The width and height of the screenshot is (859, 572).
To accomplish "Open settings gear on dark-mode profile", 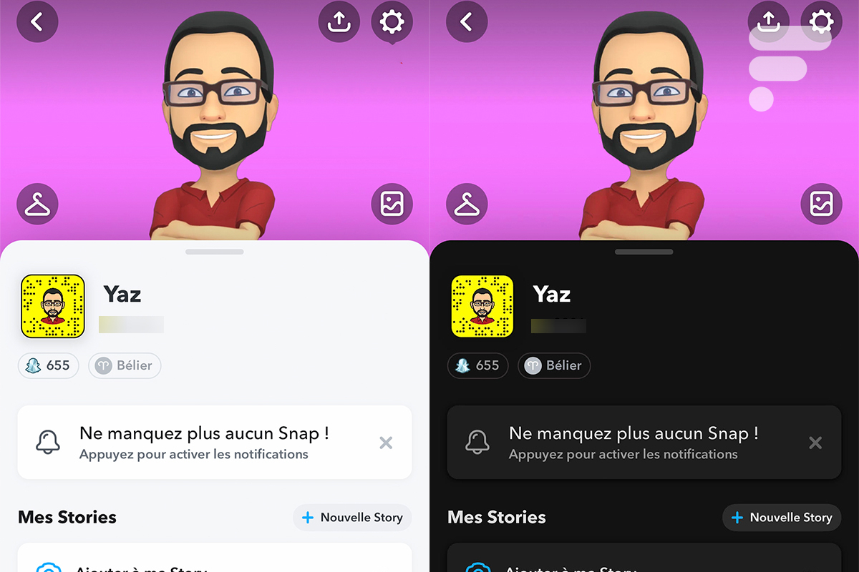I will coord(821,21).
